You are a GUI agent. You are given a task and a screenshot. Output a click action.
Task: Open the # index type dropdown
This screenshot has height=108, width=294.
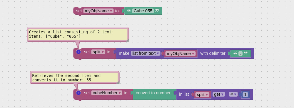233,94
